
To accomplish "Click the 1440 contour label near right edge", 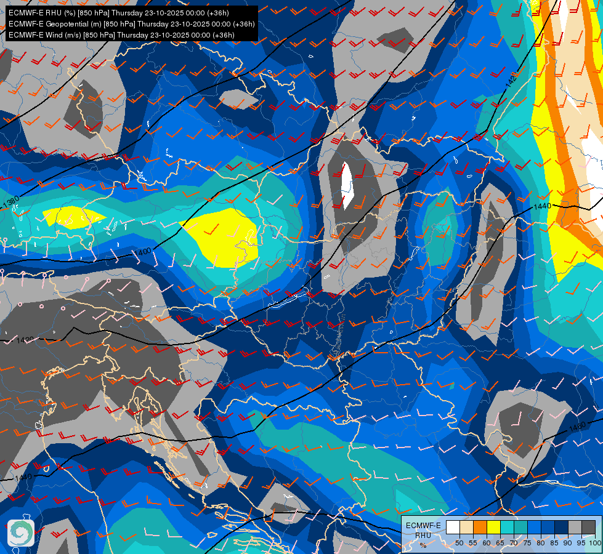I will point(542,206).
